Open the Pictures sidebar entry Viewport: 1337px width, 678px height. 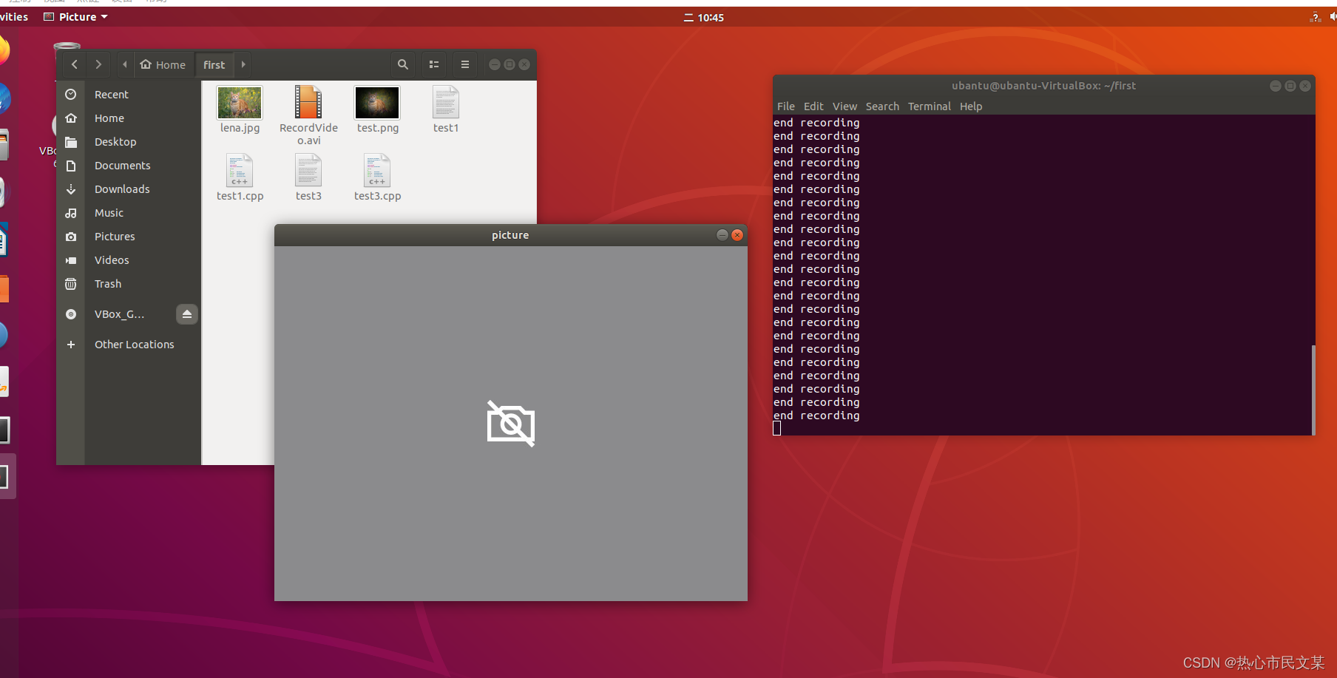(x=115, y=236)
